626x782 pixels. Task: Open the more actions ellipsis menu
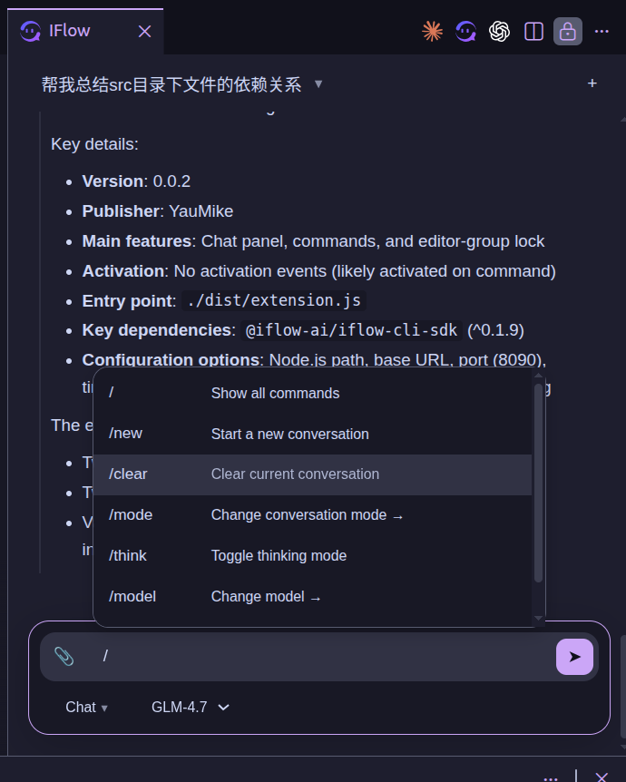tap(602, 31)
